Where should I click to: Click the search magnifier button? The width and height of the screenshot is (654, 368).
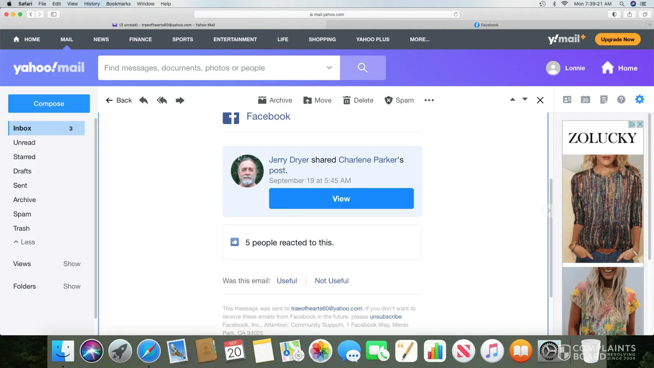pos(363,68)
